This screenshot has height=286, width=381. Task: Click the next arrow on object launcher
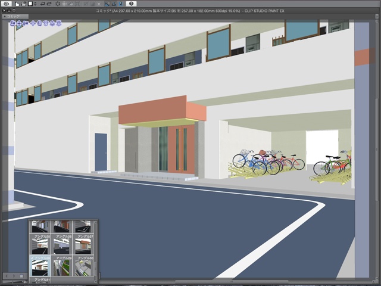13,276
